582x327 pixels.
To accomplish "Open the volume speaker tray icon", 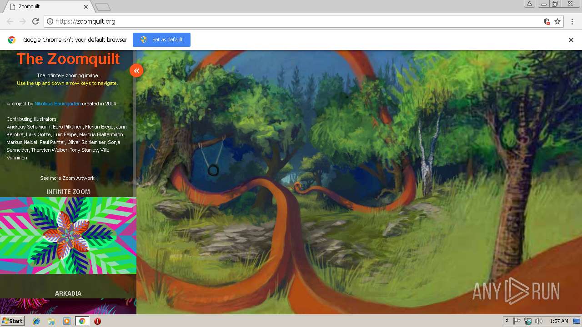I will (539, 321).
